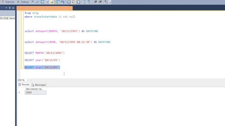This screenshot has height=126, width=225.
Task: Open the toolbar overflow options arrow
Action: [x=110, y=2]
